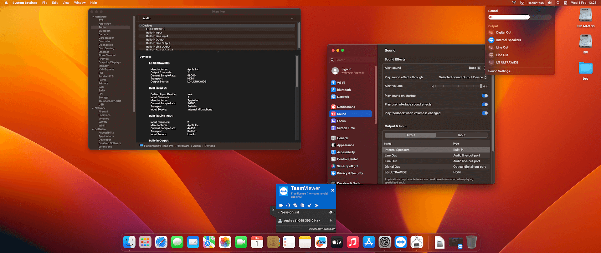Screen dimensions: 601x253
Task: Open TeamViewer file transfer icon
Action: [x=302, y=205]
